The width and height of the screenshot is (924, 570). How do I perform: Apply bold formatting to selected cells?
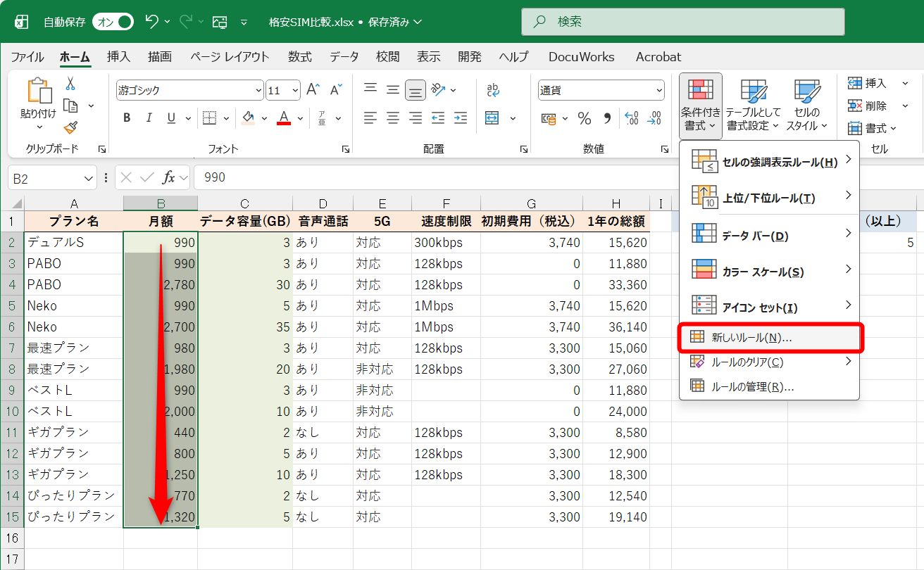pyautogui.click(x=126, y=118)
